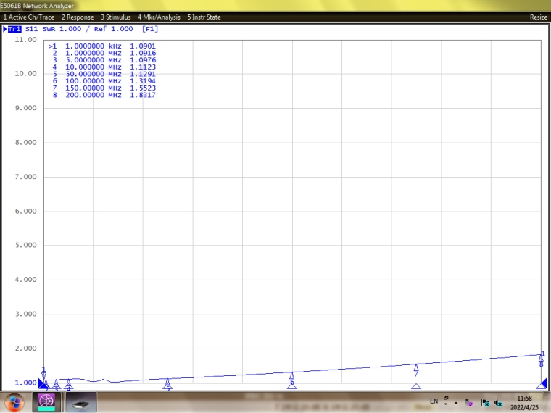
Task: Click the Network Analyzer taskbar icon
Action: 46,401
